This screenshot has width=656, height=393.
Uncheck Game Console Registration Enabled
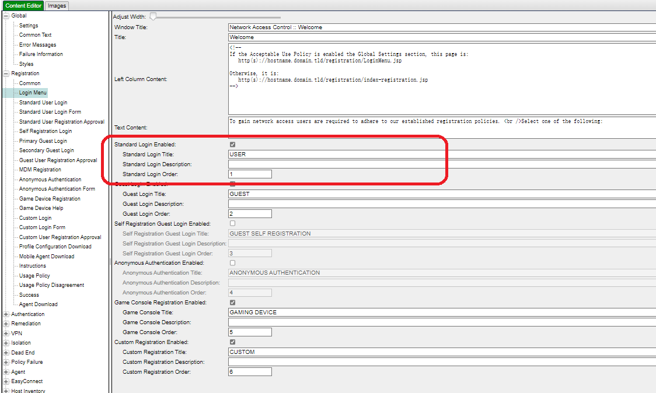233,302
